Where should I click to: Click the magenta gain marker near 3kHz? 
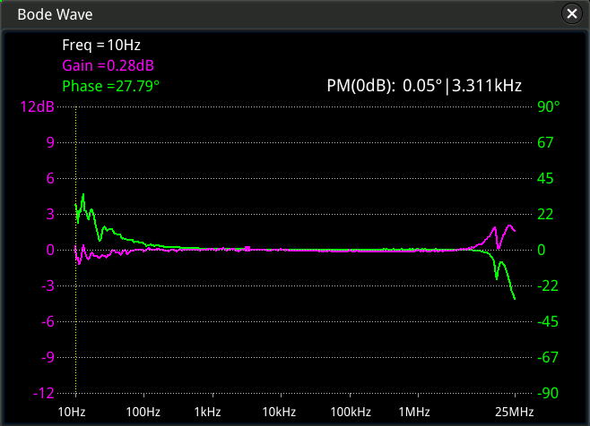(247, 249)
